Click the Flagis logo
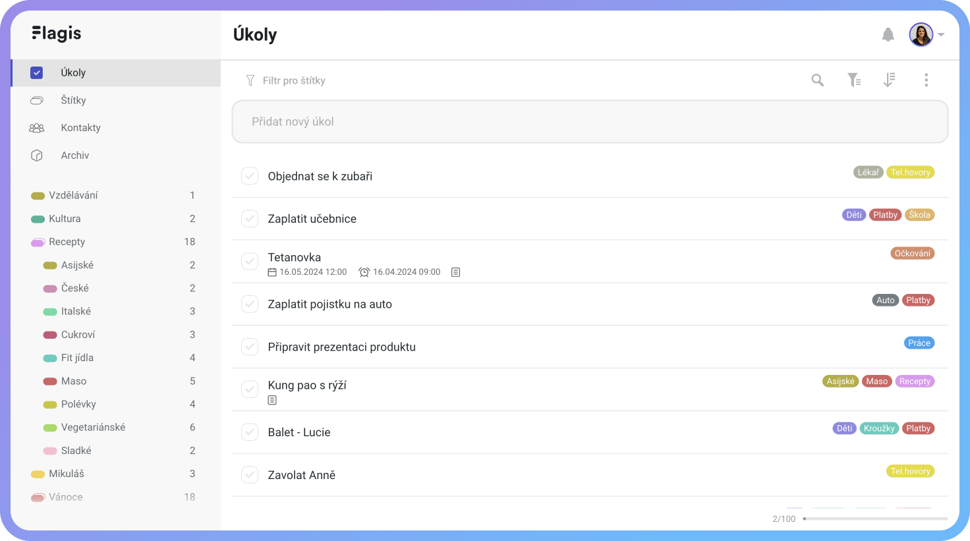970x541 pixels. point(57,34)
